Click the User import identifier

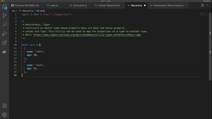pos(36,15)
